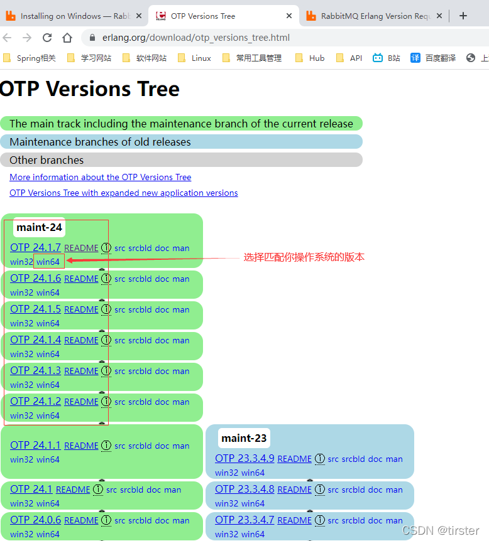Open the 百度翻译 bookmark
The height and width of the screenshot is (541, 489).
pyautogui.click(x=434, y=58)
